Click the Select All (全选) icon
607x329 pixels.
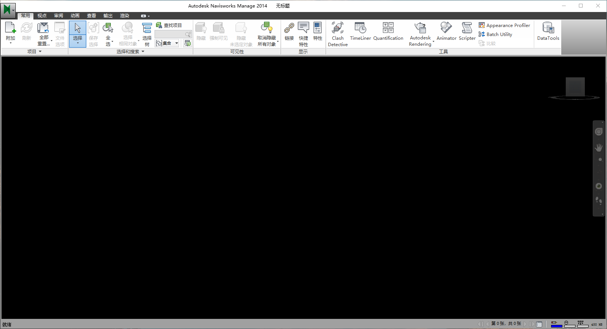pyautogui.click(x=108, y=28)
